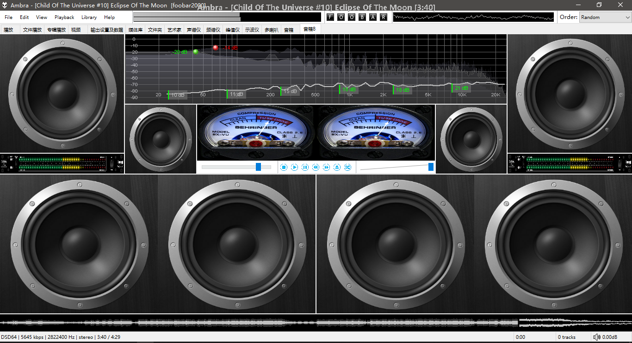The height and width of the screenshot is (343, 632).
Task: Switch to the 频谱仪 tab
Action: 213,30
